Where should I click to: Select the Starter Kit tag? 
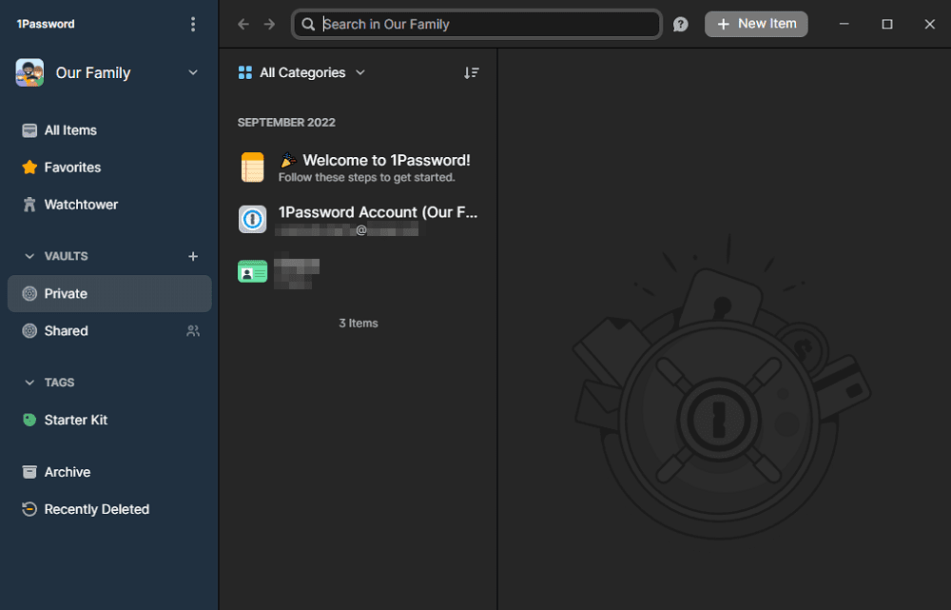click(109, 420)
